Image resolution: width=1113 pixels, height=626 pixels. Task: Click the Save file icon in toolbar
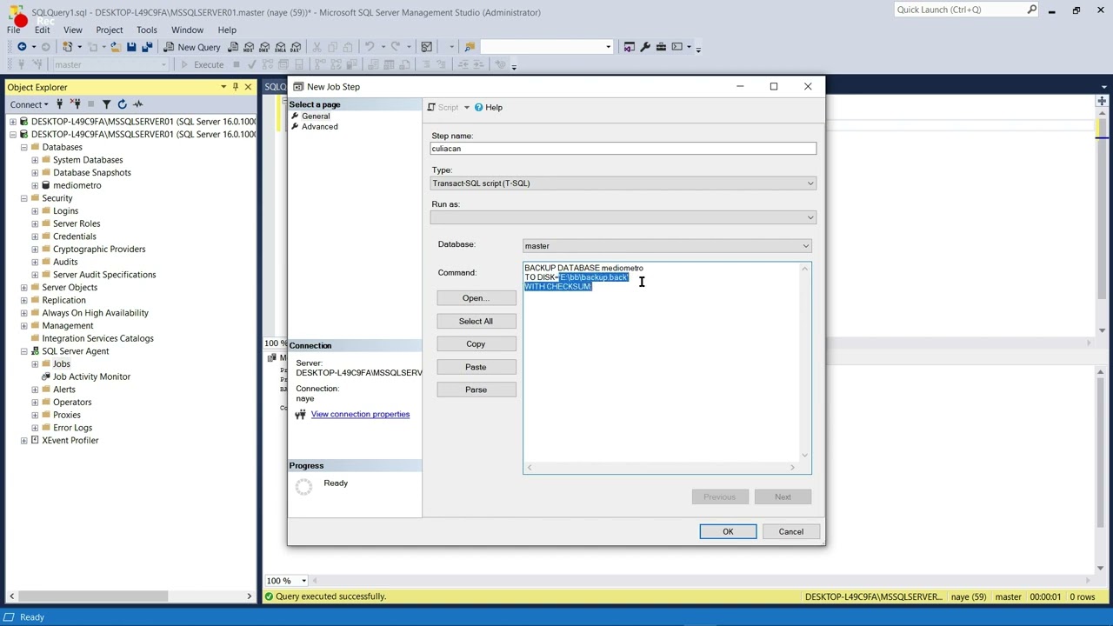click(x=131, y=47)
